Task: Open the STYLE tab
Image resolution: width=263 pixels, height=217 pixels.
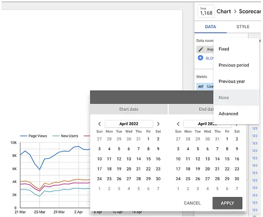Action: (243, 27)
